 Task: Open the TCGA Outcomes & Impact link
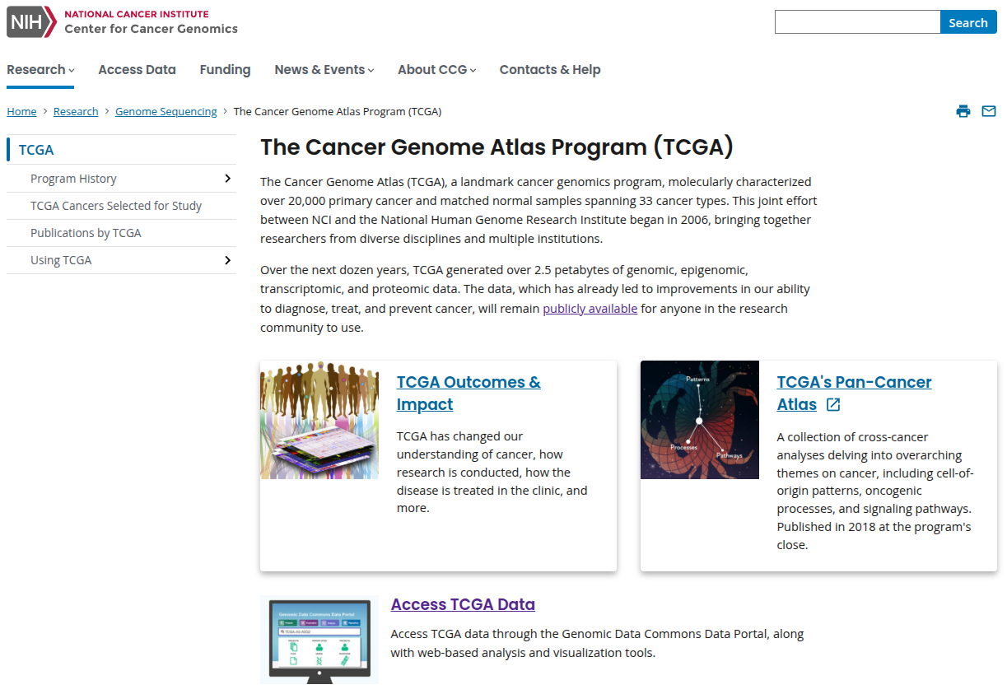(x=469, y=394)
